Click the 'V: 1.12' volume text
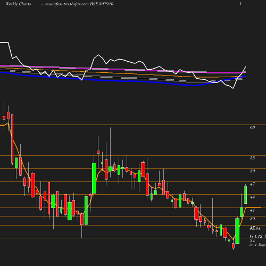Viewport: 266px width, 266px height. [256, 236]
